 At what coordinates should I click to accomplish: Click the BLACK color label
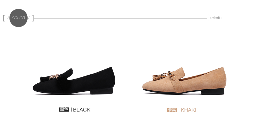tap(82, 110)
